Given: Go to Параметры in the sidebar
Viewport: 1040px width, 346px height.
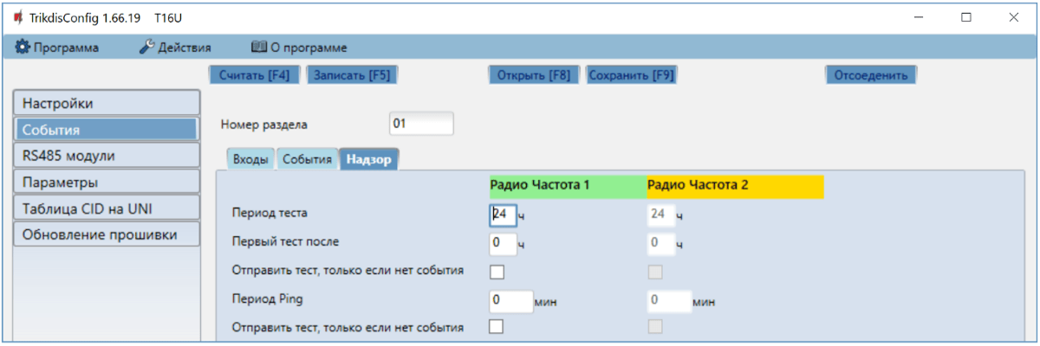Looking at the screenshot, I should (x=107, y=183).
